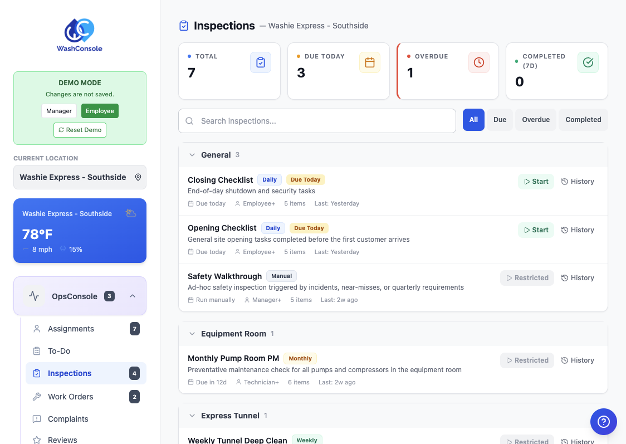This screenshot has height=444, width=626.
Task: Click the Weekly badge on Tunnel Deep Clean
Action: (x=307, y=440)
